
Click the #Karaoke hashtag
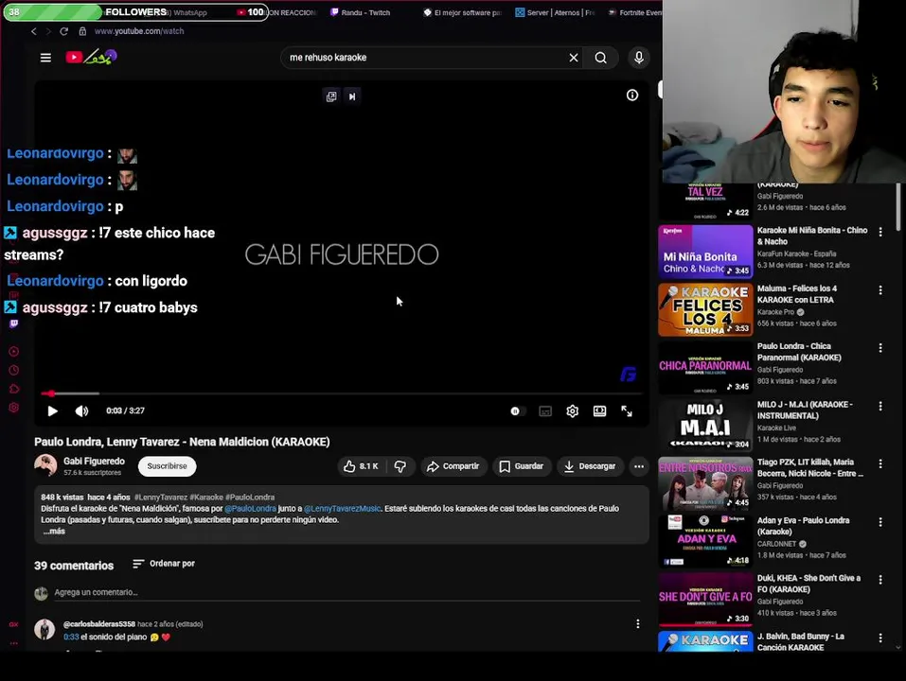(206, 497)
